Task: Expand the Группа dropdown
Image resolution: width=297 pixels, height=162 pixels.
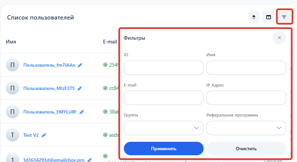Action: [x=164, y=128]
